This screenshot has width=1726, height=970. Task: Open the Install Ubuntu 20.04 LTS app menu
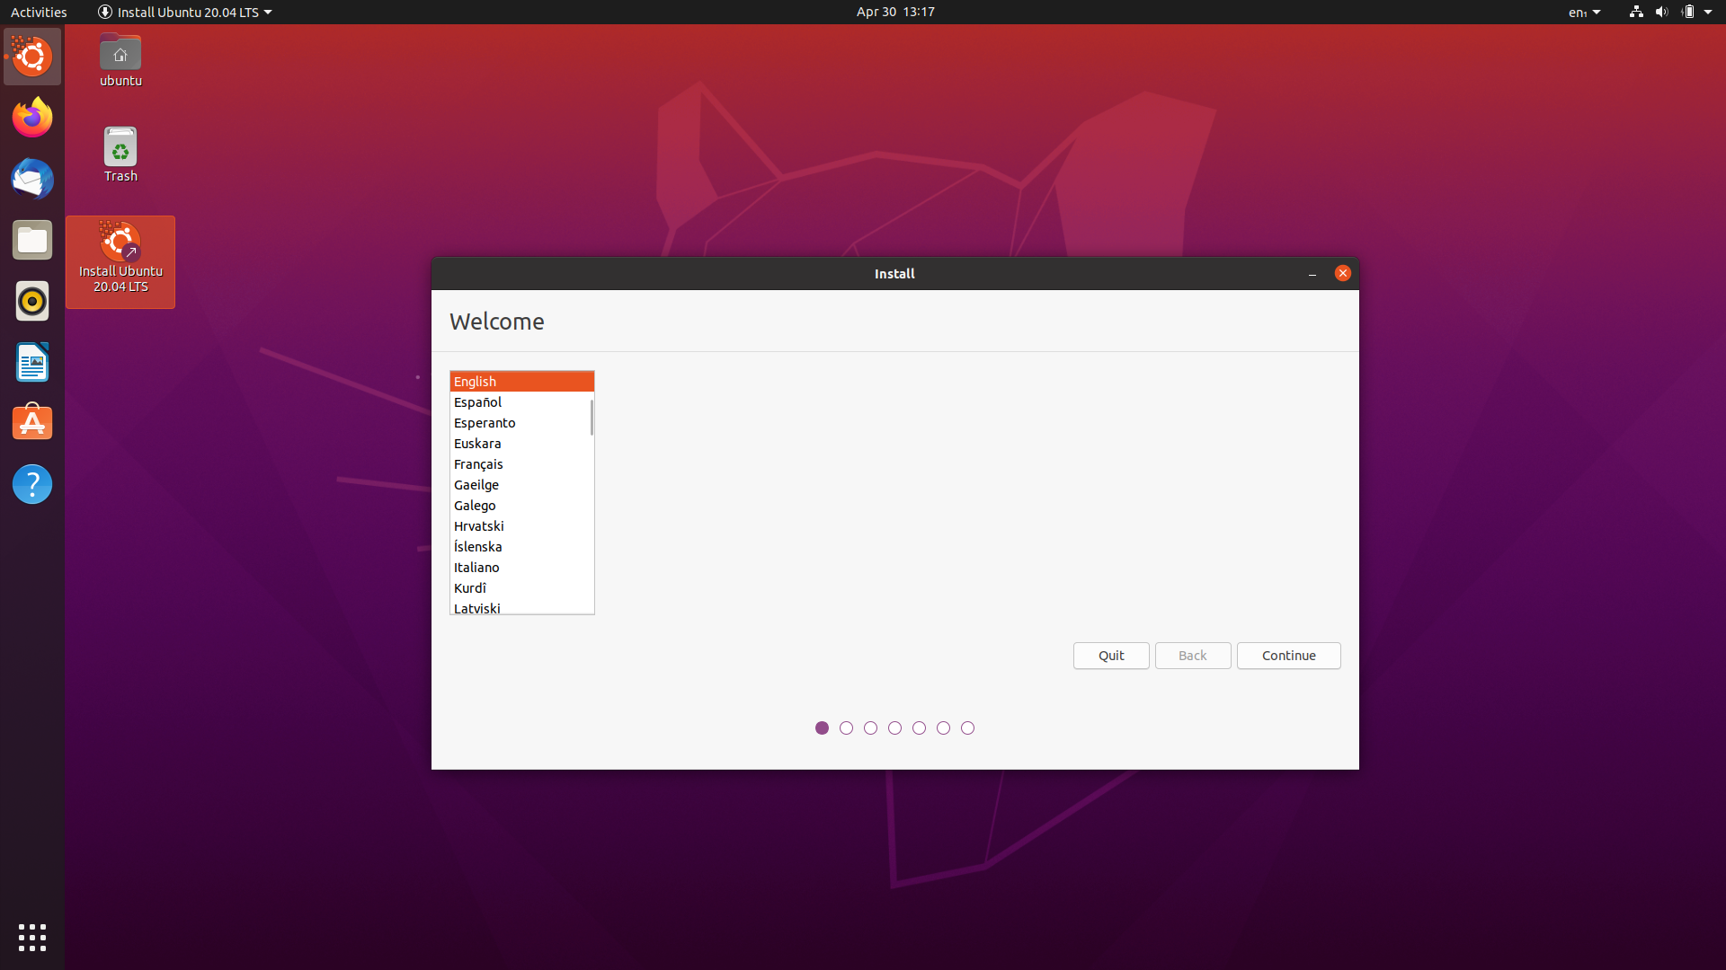[x=184, y=12]
